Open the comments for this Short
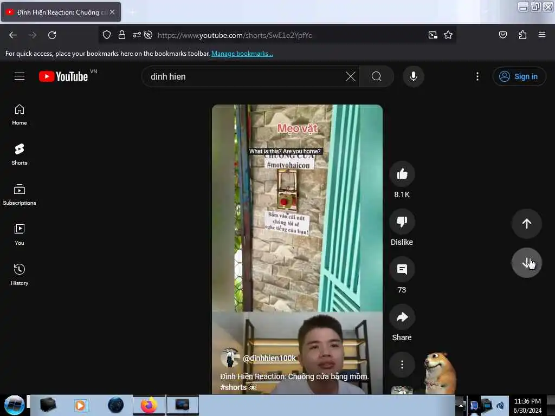 click(402, 270)
